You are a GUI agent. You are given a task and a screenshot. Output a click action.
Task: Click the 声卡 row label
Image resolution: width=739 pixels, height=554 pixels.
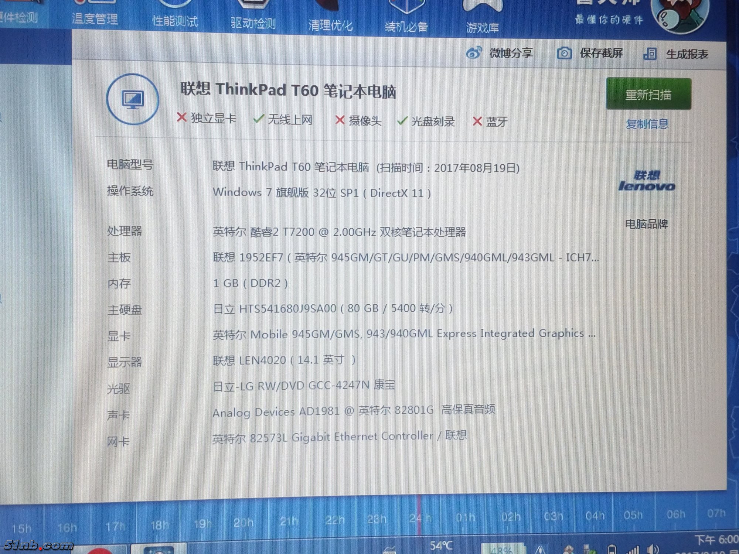click(x=119, y=415)
